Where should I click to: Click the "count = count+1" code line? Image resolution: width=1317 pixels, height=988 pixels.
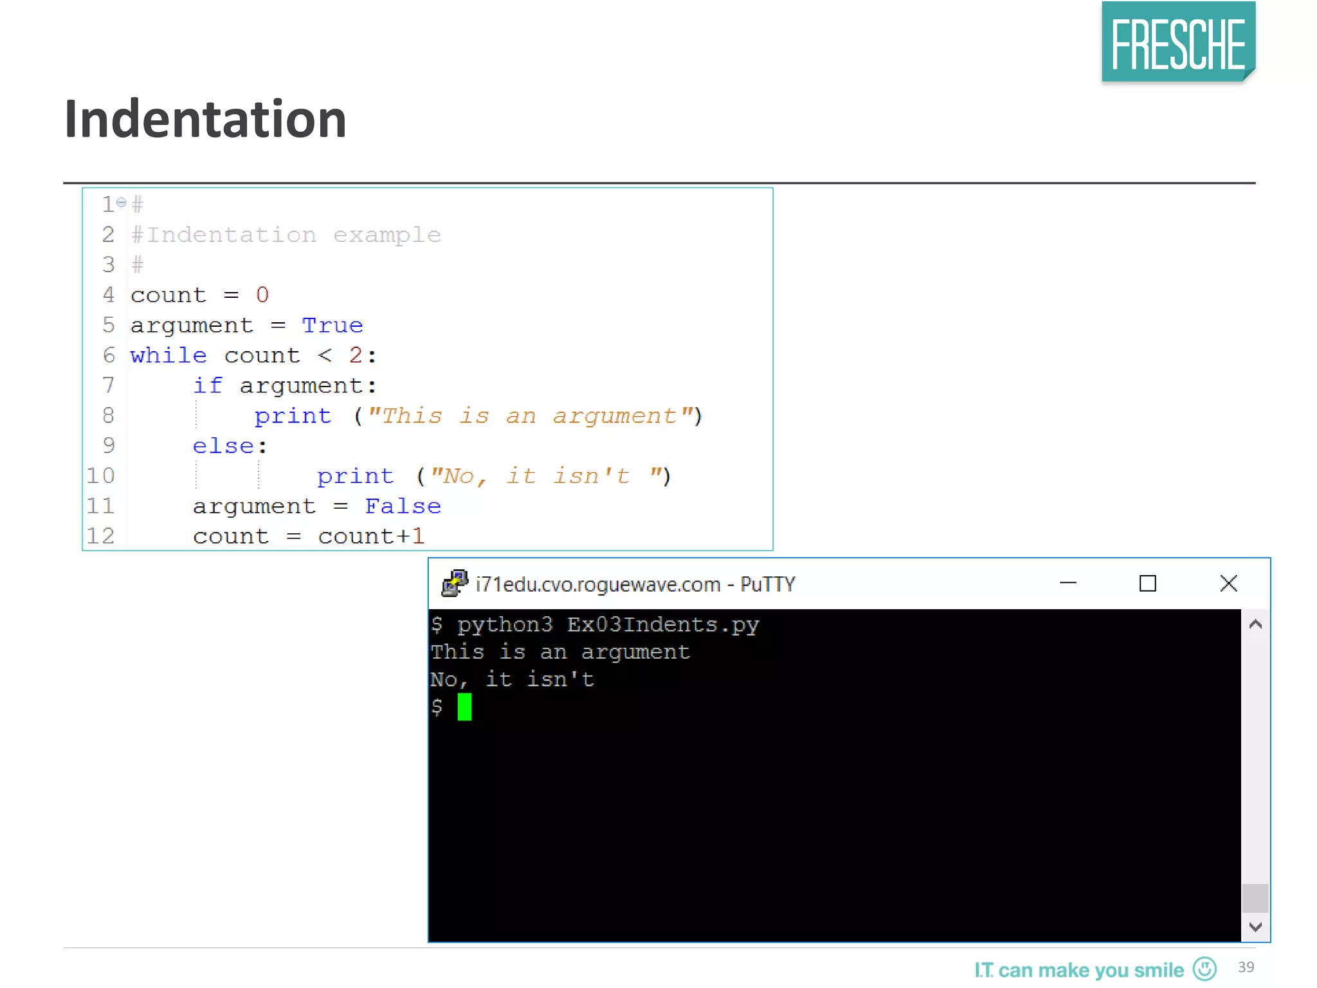[x=309, y=536]
